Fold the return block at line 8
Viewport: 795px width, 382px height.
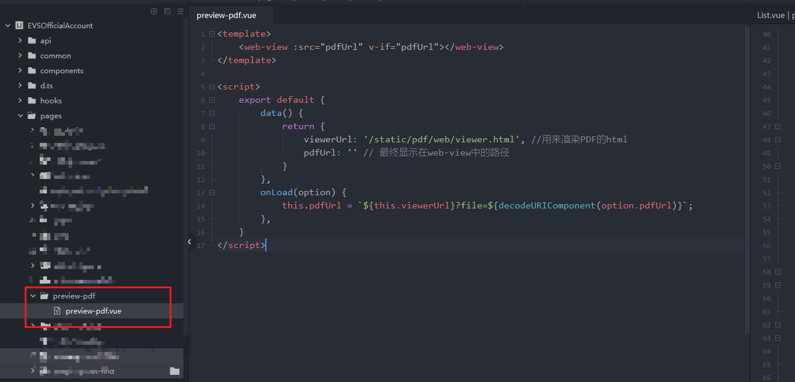click(x=212, y=127)
